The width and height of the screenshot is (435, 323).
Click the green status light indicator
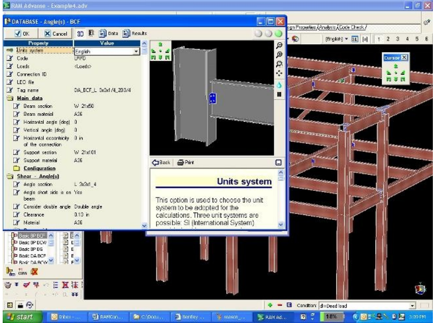[278, 34]
